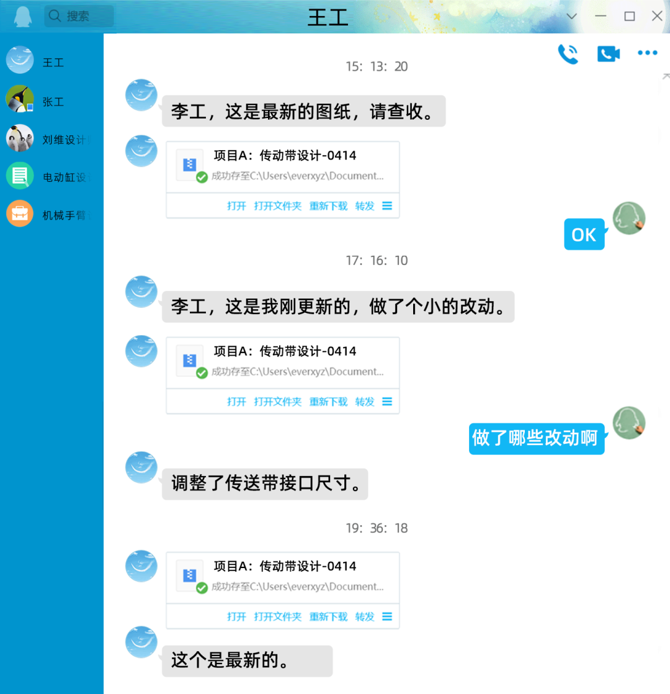This screenshot has height=694, width=670.
Task: Select the OK message bubble
Action: pyautogui.click(x=584, y=234)
